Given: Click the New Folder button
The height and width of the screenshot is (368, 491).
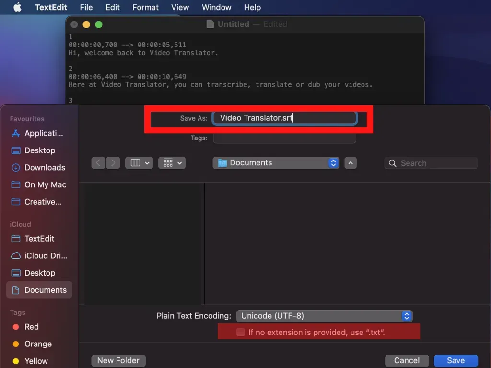Looking at the screenshot, I should 118,360.
